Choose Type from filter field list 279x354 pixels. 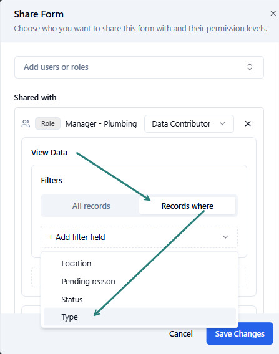140,317
